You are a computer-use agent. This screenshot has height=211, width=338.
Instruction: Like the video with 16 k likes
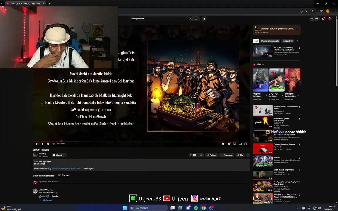point(193,155)
